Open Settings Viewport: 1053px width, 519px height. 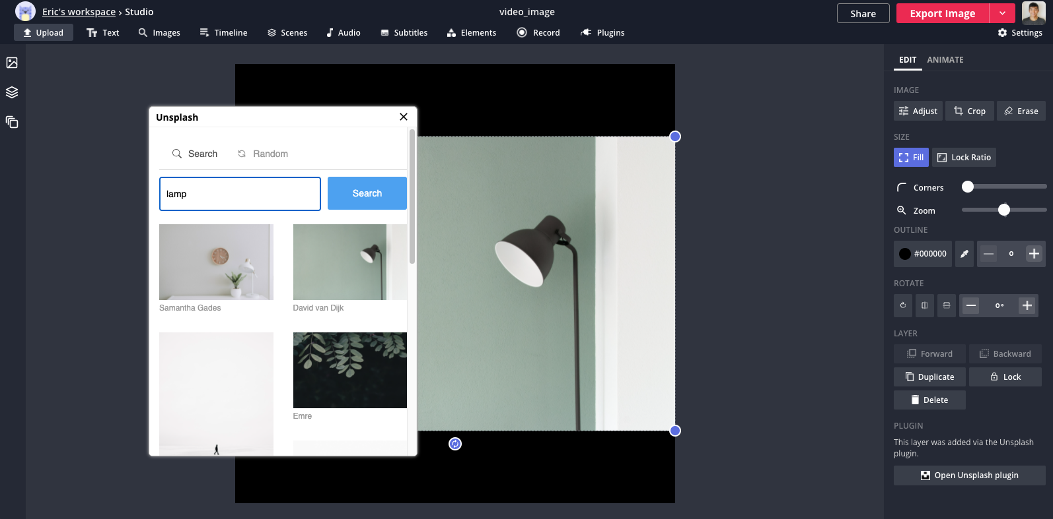tap(1020, 32)
